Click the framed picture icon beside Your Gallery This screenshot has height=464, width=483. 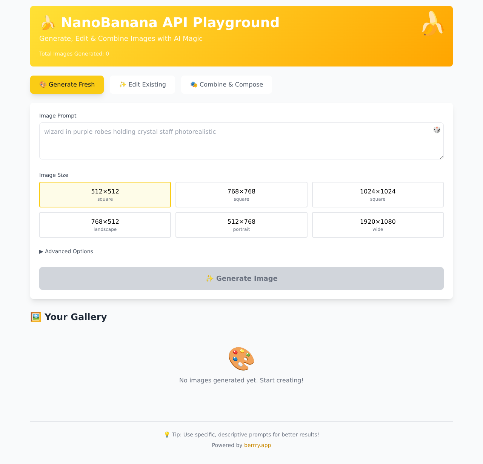point(35,317)
